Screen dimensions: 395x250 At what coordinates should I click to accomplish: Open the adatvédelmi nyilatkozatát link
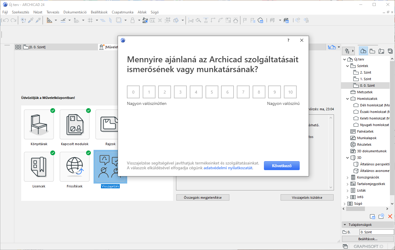pyautogui.click(x=228, y=168)
